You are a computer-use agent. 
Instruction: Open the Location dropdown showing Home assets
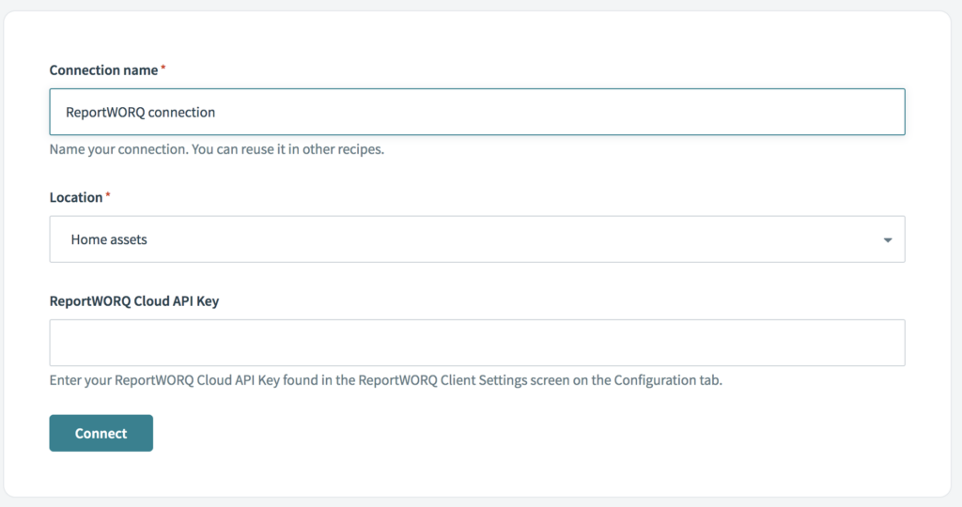pos(476,239)
